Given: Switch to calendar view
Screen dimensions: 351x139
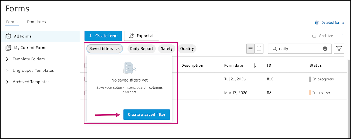Looking at the screenshot, I should [259, 49].
